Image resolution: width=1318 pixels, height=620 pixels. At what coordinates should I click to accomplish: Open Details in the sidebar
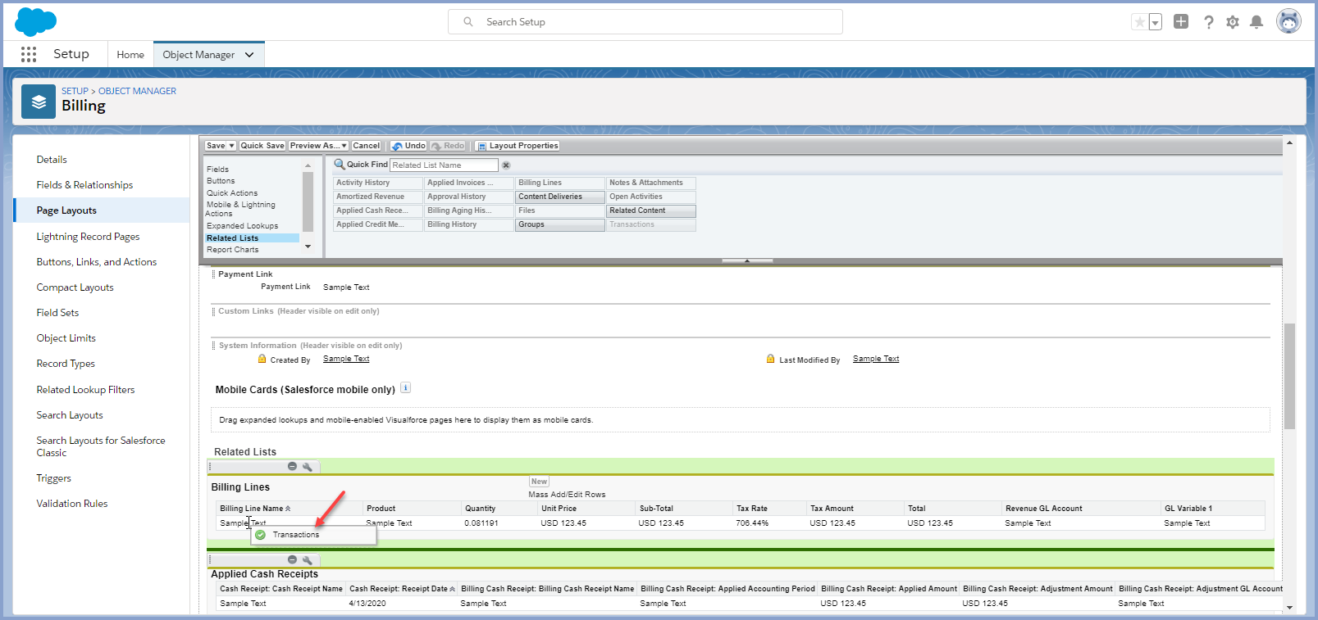coord(52,160)
